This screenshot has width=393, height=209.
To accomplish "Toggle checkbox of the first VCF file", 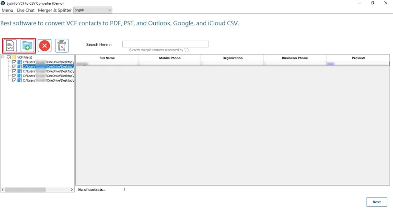I will pyautogui.click(x=14, y=62).
